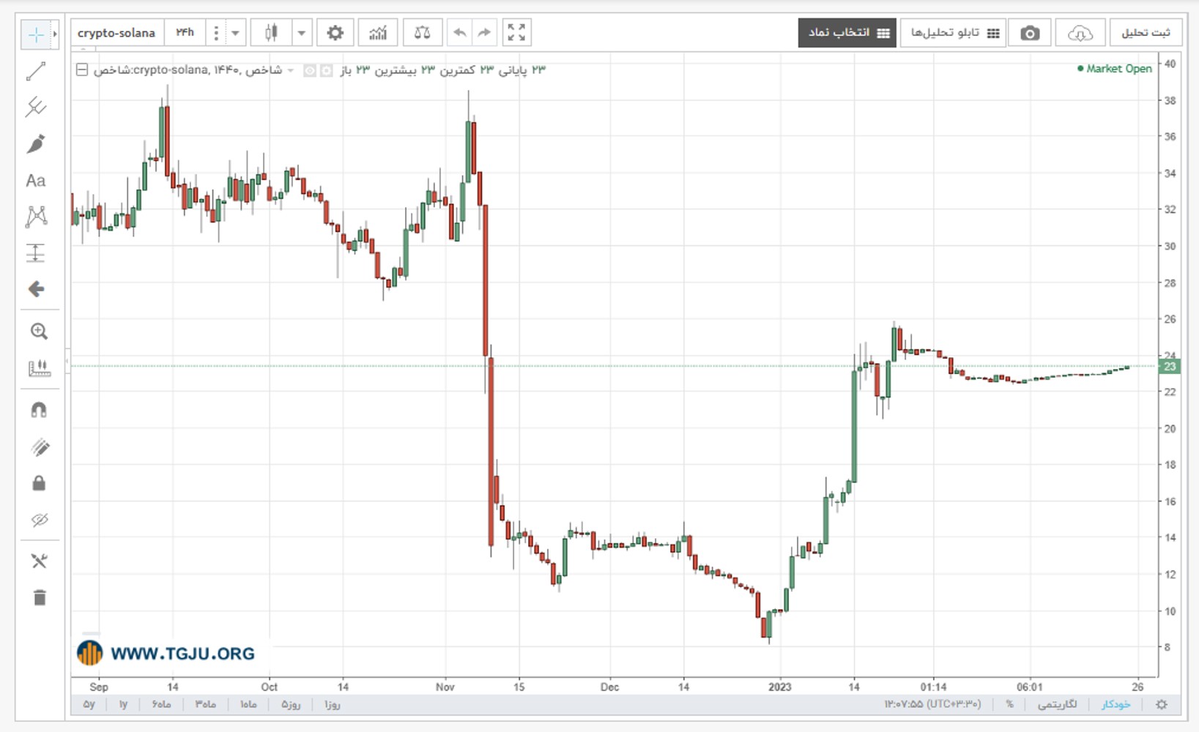Select the pitchfork drawing tool
1199x732 pixels.
click(x=36, y=107)
